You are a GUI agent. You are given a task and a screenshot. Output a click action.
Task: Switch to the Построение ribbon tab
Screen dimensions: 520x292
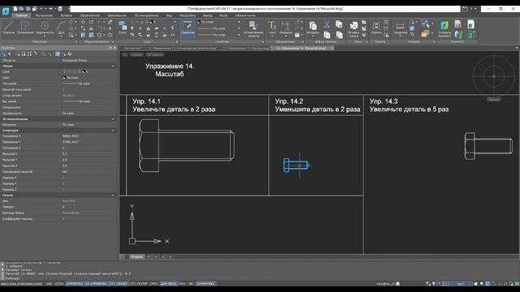(x=44, y=15)
